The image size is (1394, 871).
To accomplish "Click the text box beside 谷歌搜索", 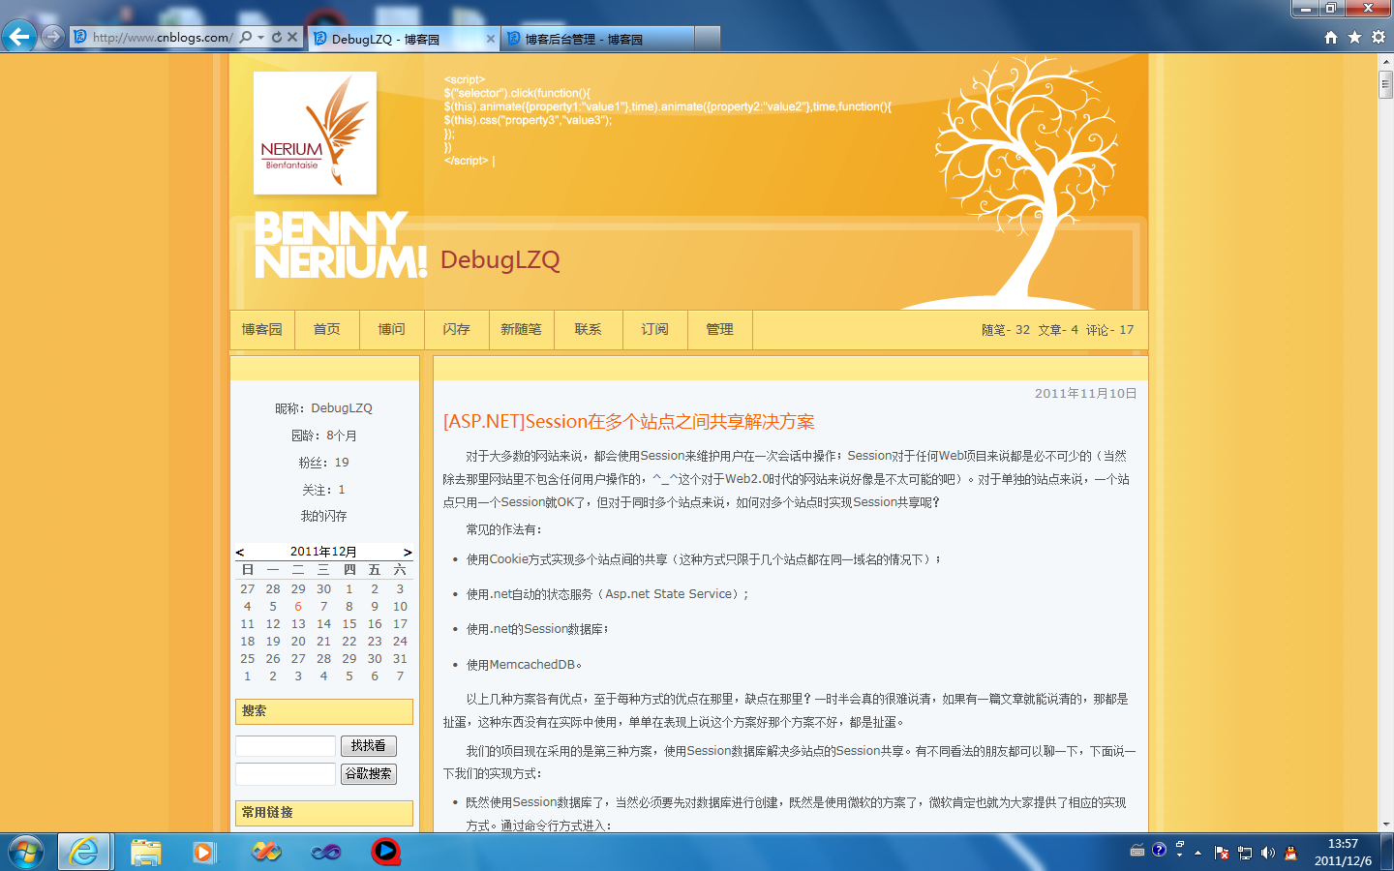I will [x=286, y=774].
